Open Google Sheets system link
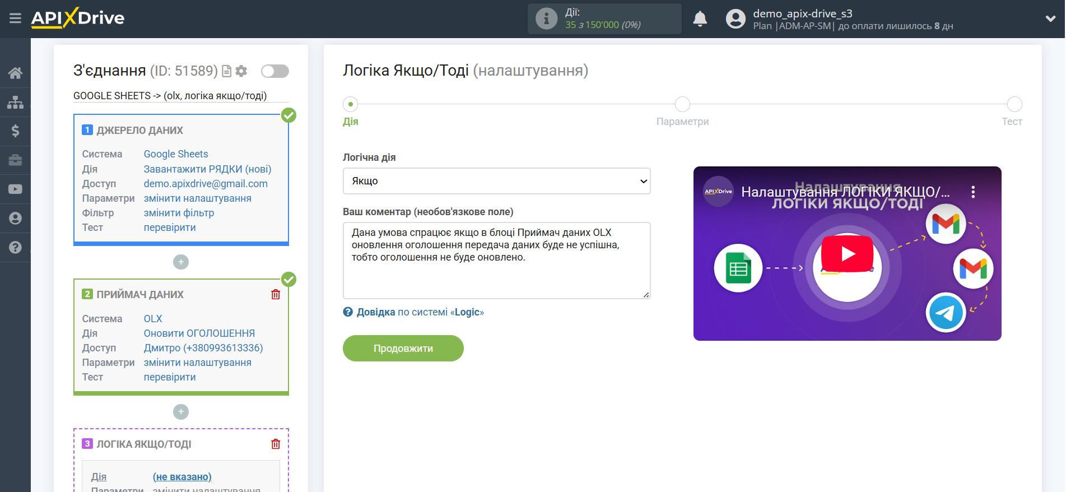1066x492 pixels. click(176, 154)
